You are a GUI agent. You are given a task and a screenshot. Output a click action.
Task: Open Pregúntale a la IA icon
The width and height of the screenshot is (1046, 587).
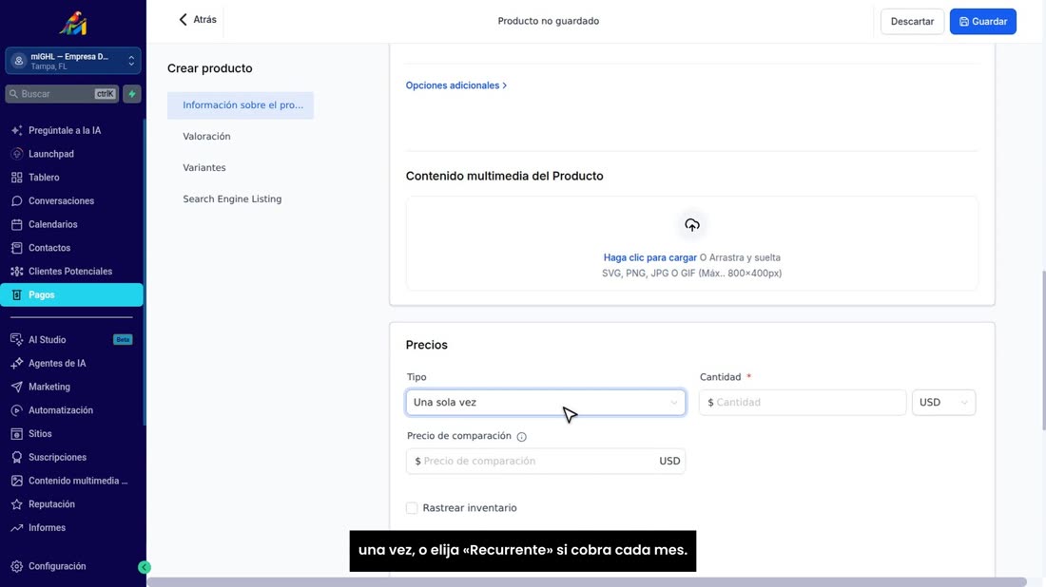(17, 130)
